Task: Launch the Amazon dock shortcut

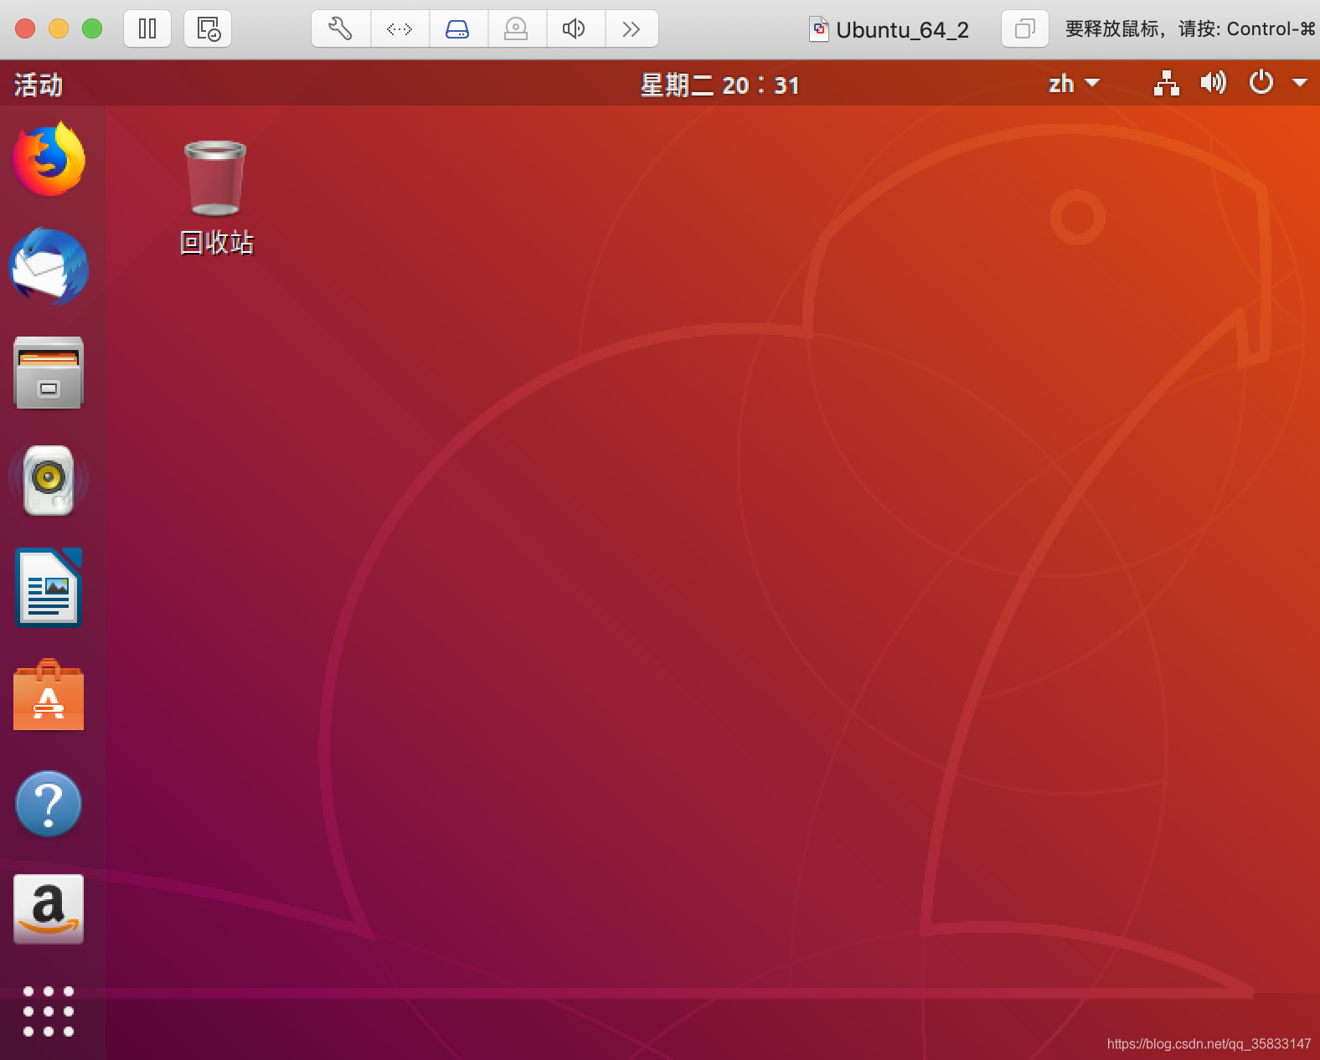Action: click(x=49, y=909)
